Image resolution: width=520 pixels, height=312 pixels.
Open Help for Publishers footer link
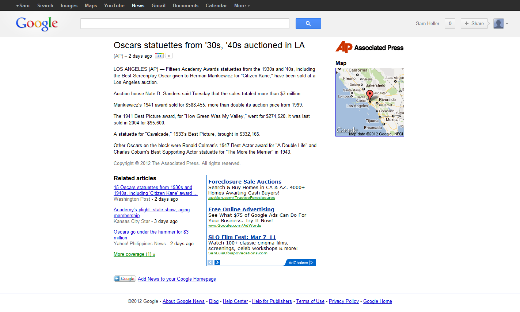pos(272,301)
